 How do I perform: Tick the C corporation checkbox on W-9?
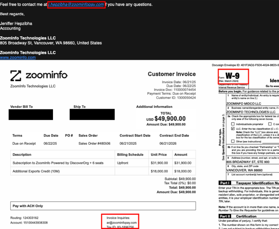(270, 124)
